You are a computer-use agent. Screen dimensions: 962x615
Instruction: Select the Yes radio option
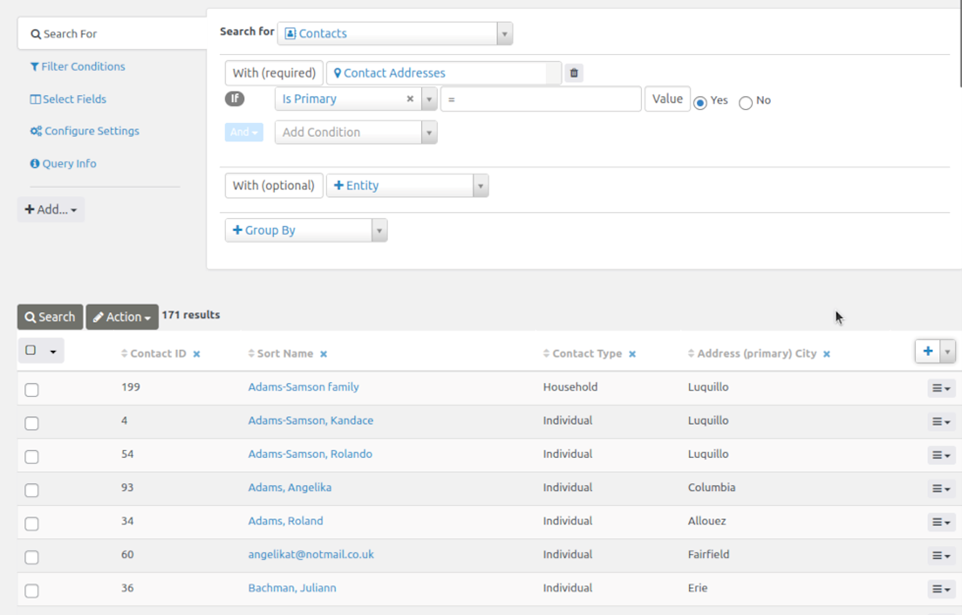pos(700,103)
